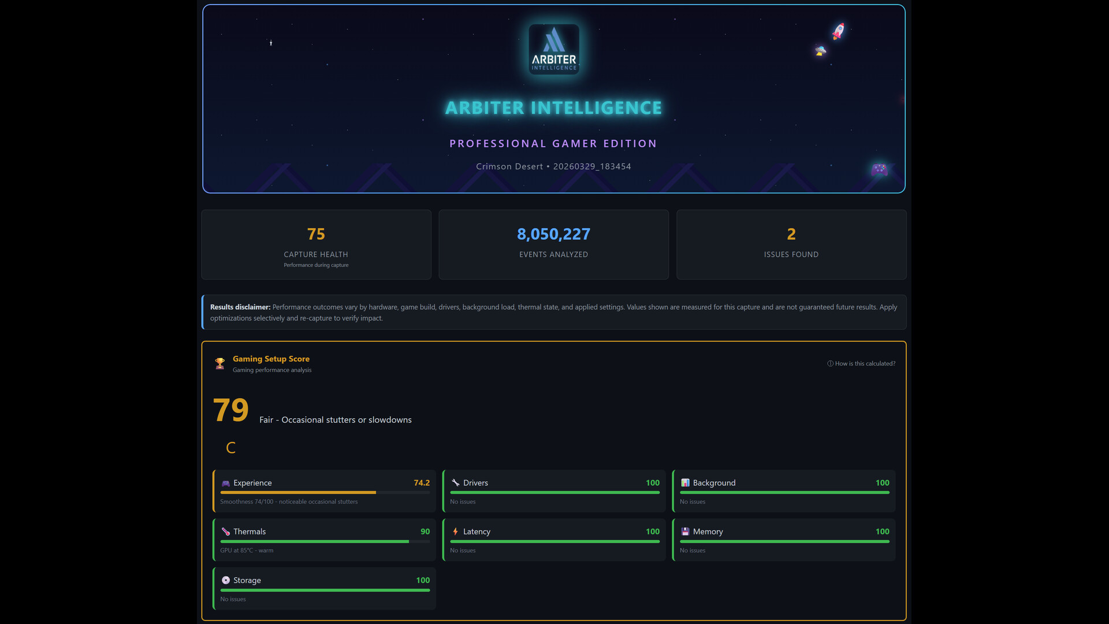The width and height of the screenshot is (1109, 624).
Task: Click the Latency score progress bar
Action: click(554, 542)
